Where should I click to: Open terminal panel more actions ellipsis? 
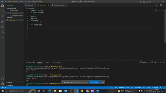click(158, 63)
